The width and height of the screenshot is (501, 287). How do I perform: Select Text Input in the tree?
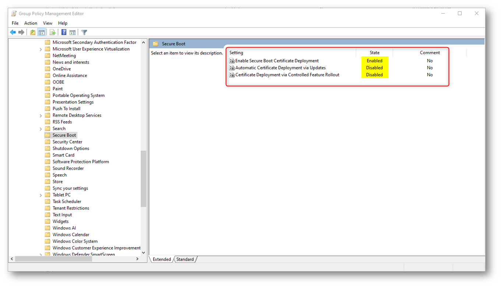coord(62,215)
